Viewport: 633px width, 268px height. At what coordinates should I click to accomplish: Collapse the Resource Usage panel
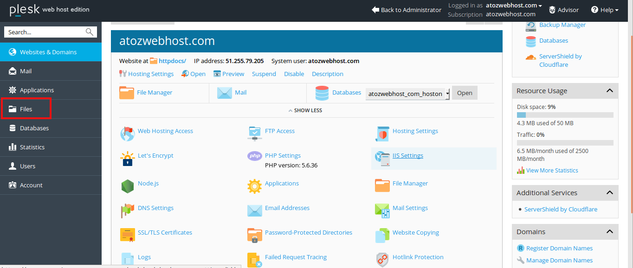click(x=610, y=91)
